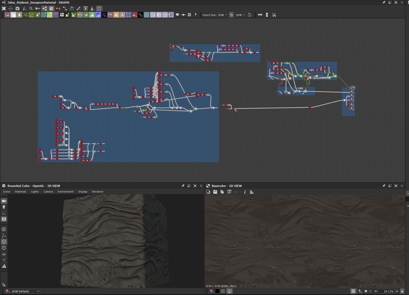Open the Materials menu in 3D view
The height and width of the screenshot is (295, 409).
click(21, 192)
